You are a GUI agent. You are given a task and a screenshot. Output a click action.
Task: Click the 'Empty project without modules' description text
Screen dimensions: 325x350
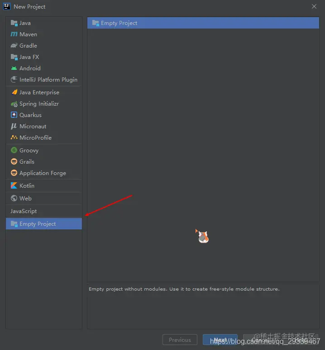[184, 289]
